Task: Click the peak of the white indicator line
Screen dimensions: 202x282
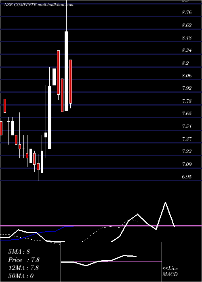Action: [x=165, y=202]
